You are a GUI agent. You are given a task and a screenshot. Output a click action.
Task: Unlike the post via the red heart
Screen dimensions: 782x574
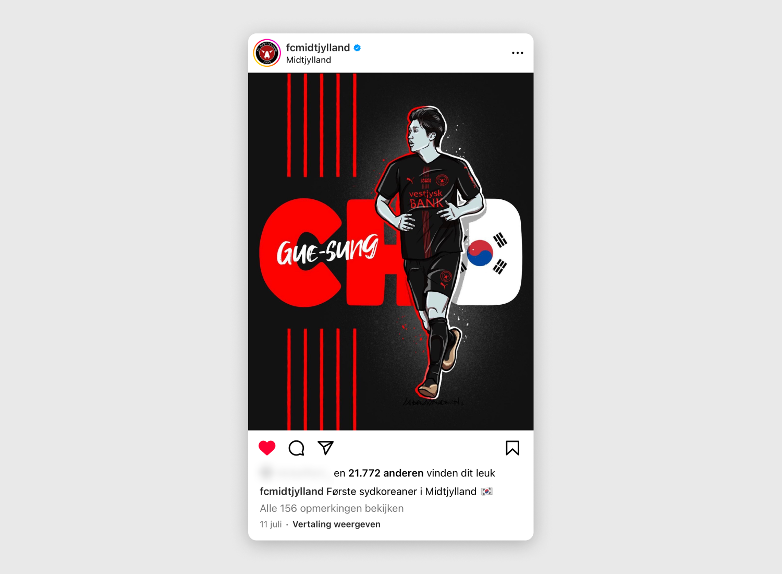coord(267,448)
